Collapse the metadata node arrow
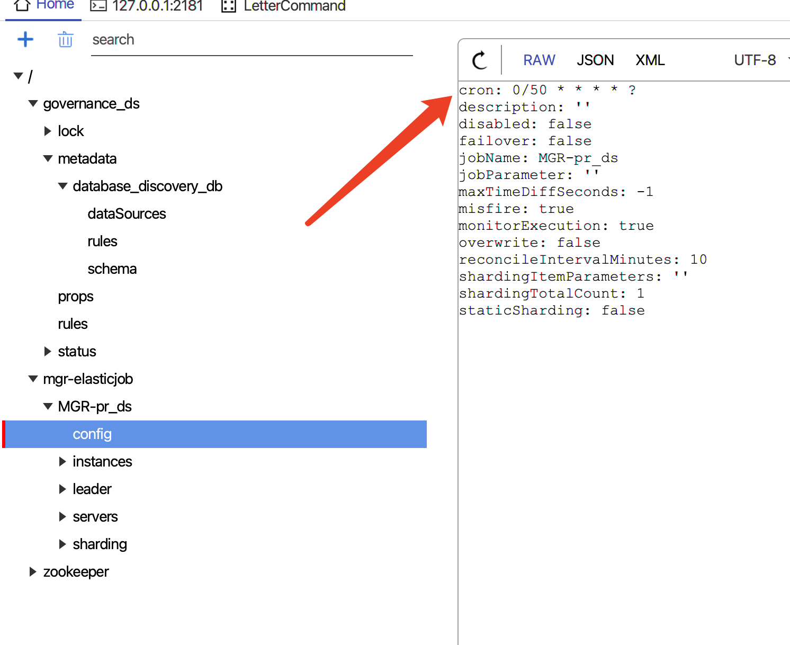790x645 pixels. point(48,158)
